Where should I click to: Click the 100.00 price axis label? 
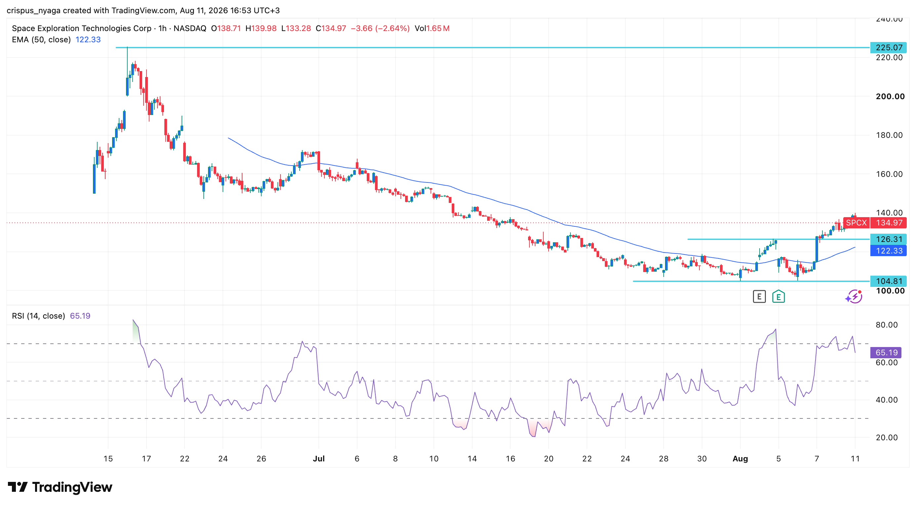890,291
